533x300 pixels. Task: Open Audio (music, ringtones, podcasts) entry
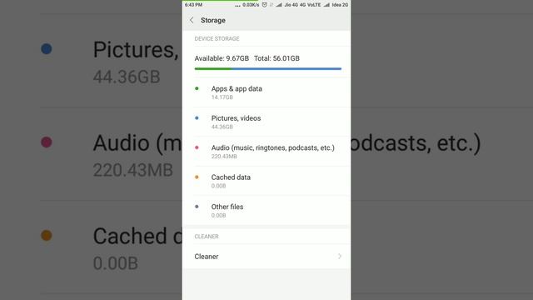tap(266, 152)
